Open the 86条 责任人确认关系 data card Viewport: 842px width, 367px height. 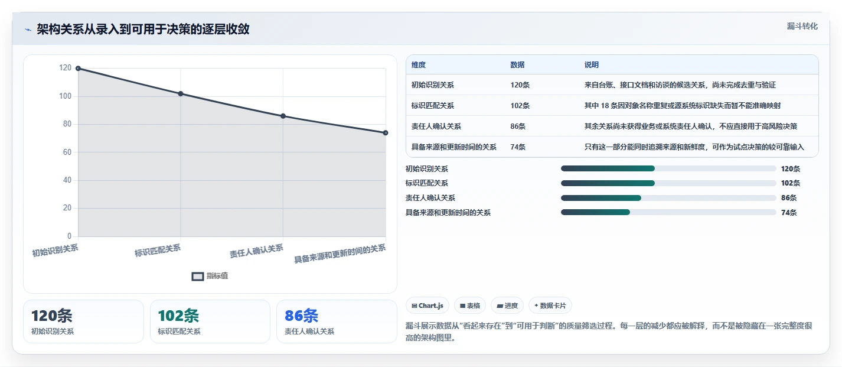[x=337, y=321]
